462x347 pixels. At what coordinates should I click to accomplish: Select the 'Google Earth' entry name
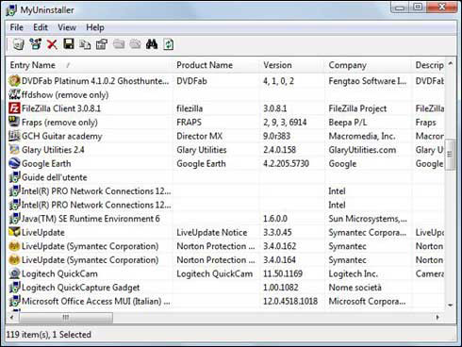[x=46, y=163]
